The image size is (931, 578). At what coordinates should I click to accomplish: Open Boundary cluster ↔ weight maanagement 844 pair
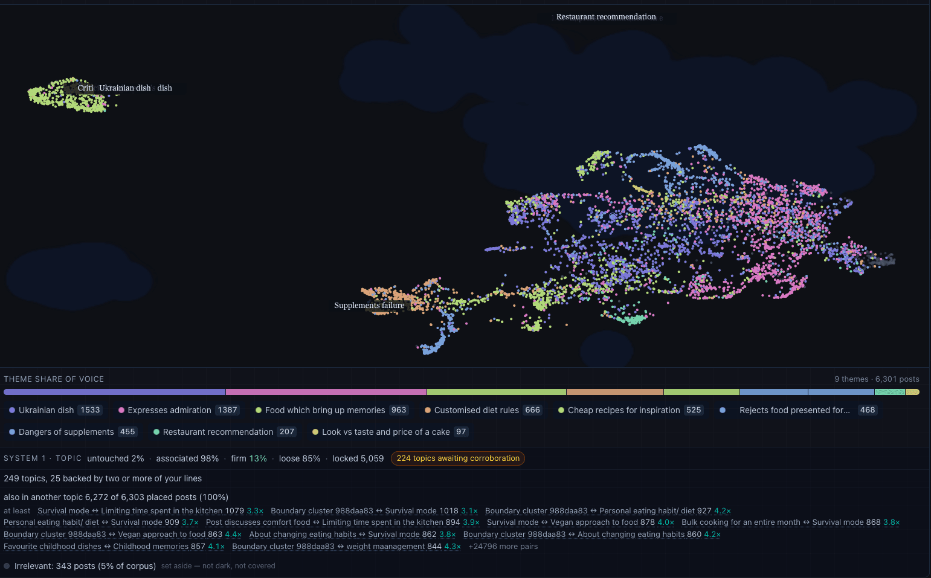coord(346,547)
